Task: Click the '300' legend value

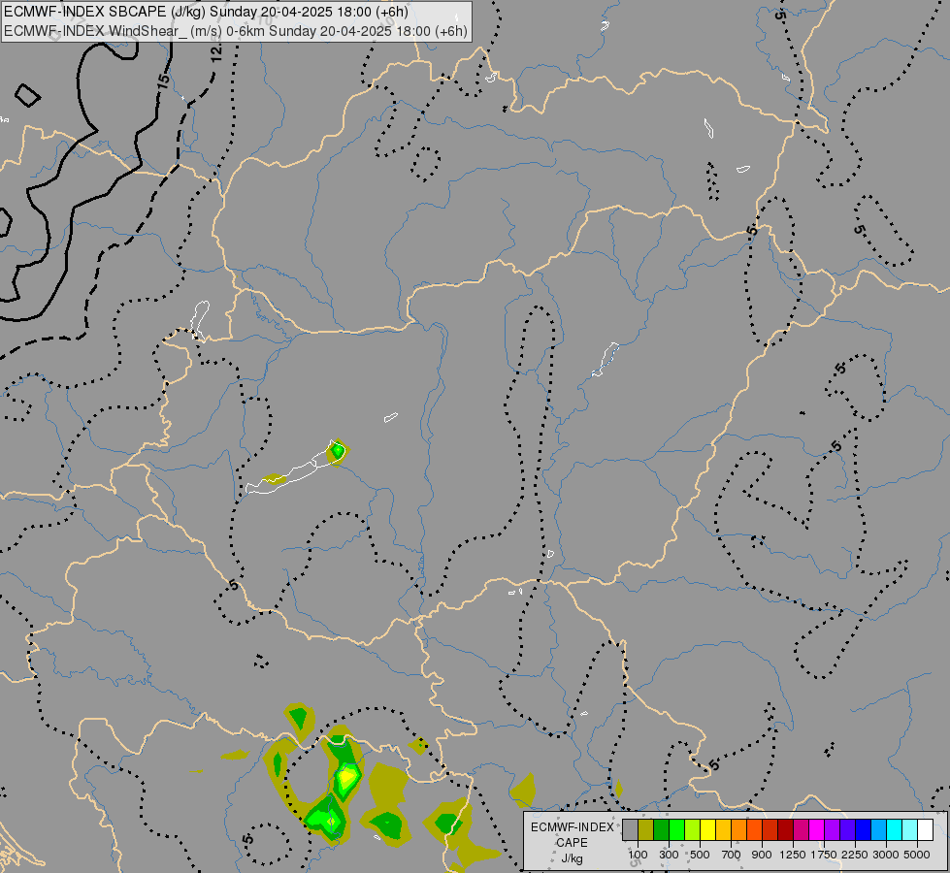Action: click(x=669, y=855)
